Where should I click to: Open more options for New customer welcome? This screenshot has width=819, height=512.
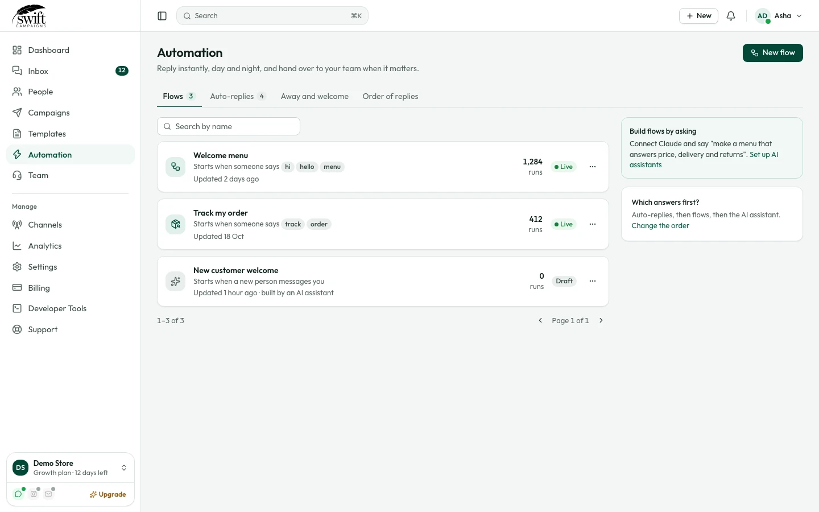tap(593, 281)
